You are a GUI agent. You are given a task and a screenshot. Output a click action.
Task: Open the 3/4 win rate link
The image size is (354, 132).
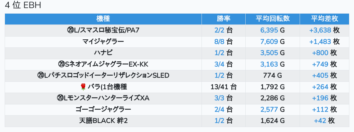219,64
